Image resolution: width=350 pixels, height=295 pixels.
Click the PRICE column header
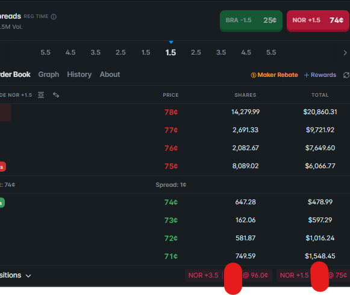click(x=170, y=95)
